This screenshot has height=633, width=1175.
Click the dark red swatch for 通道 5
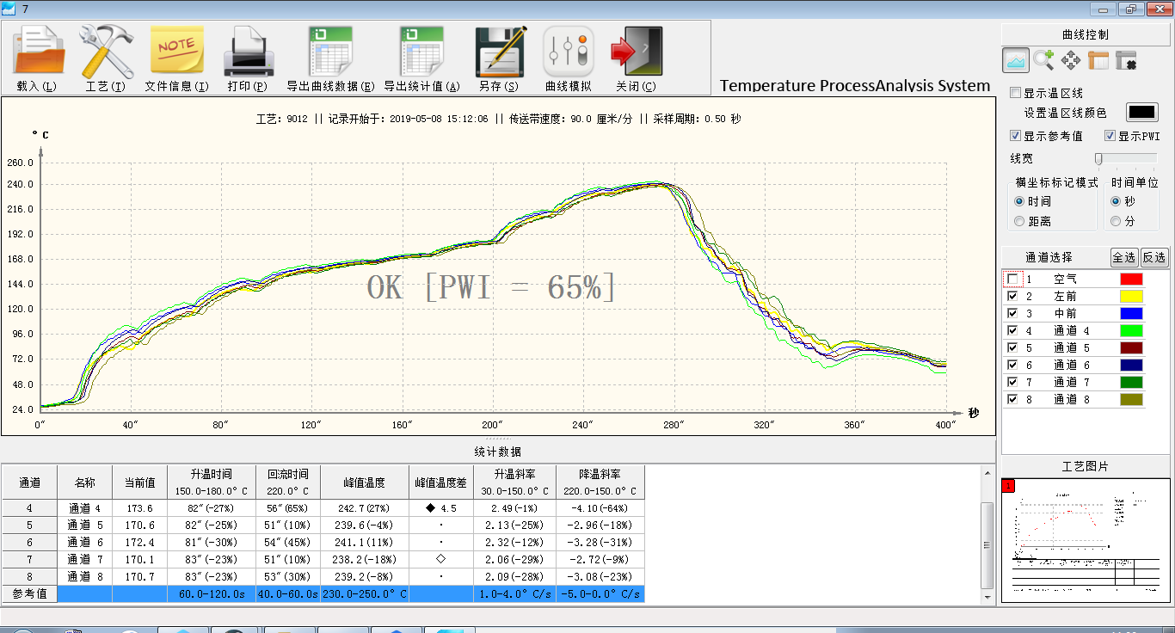pyautogui.click(x=1131, y=347)
